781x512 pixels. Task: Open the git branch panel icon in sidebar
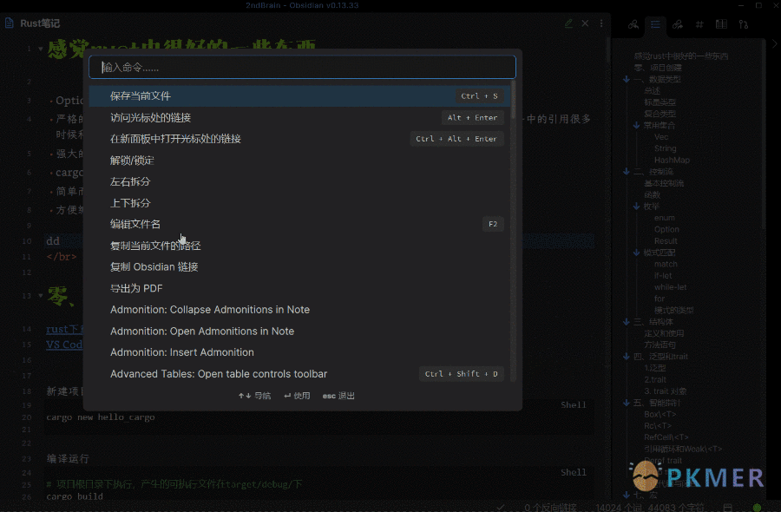[744, 24]
